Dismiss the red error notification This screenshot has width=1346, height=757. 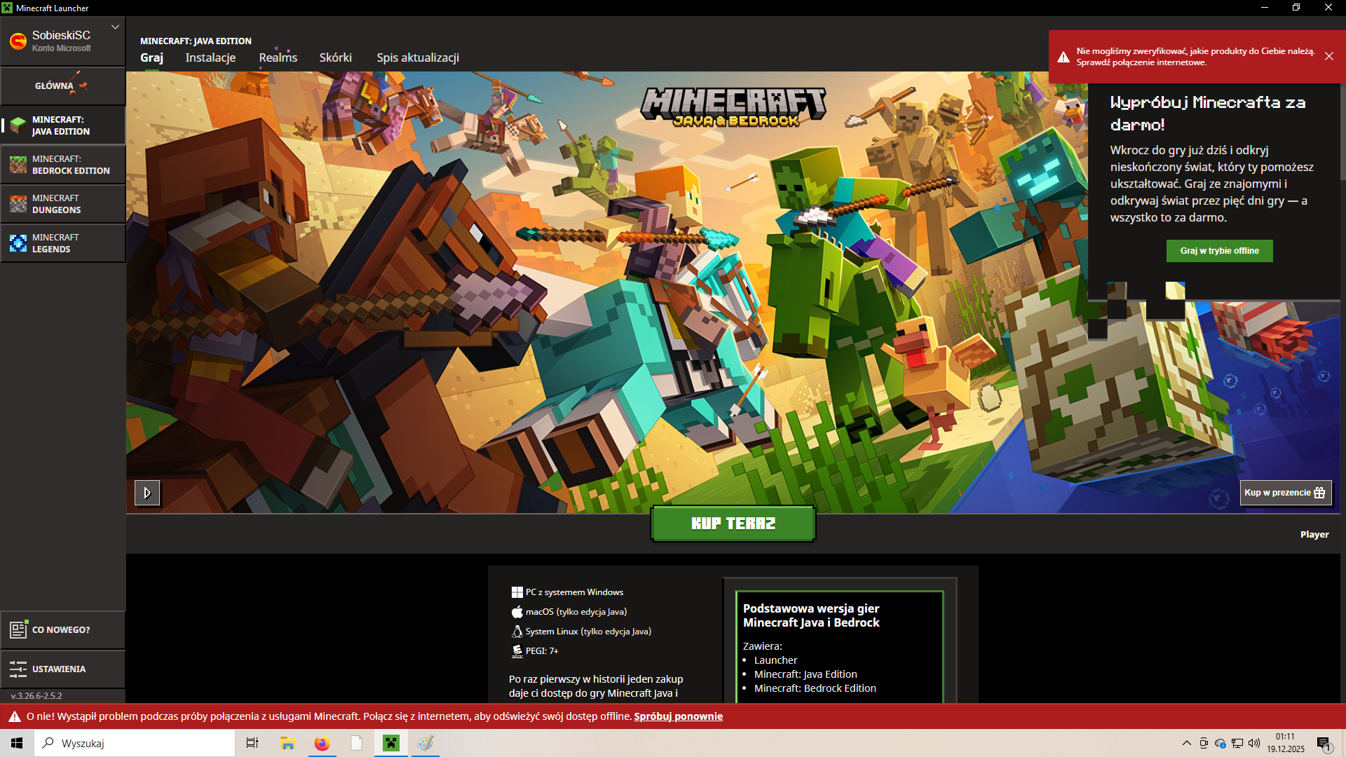point(1329,56)
